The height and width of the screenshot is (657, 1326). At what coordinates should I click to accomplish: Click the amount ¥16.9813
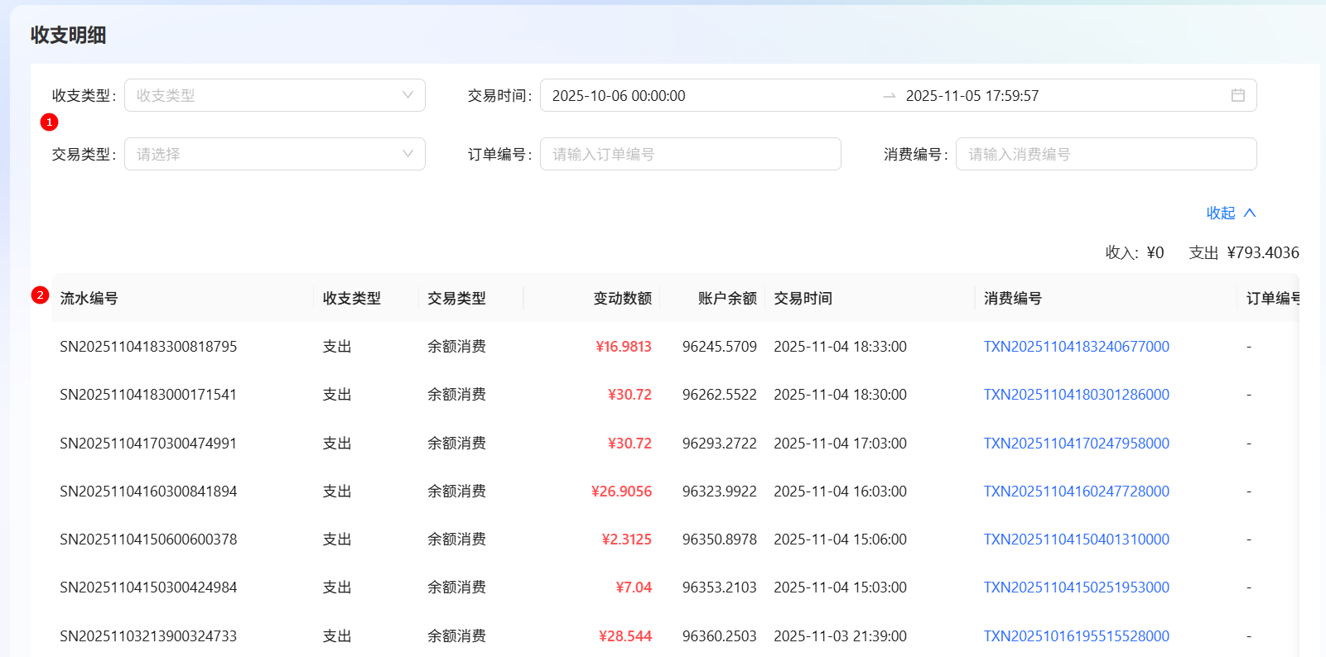[x=624, y=347]
